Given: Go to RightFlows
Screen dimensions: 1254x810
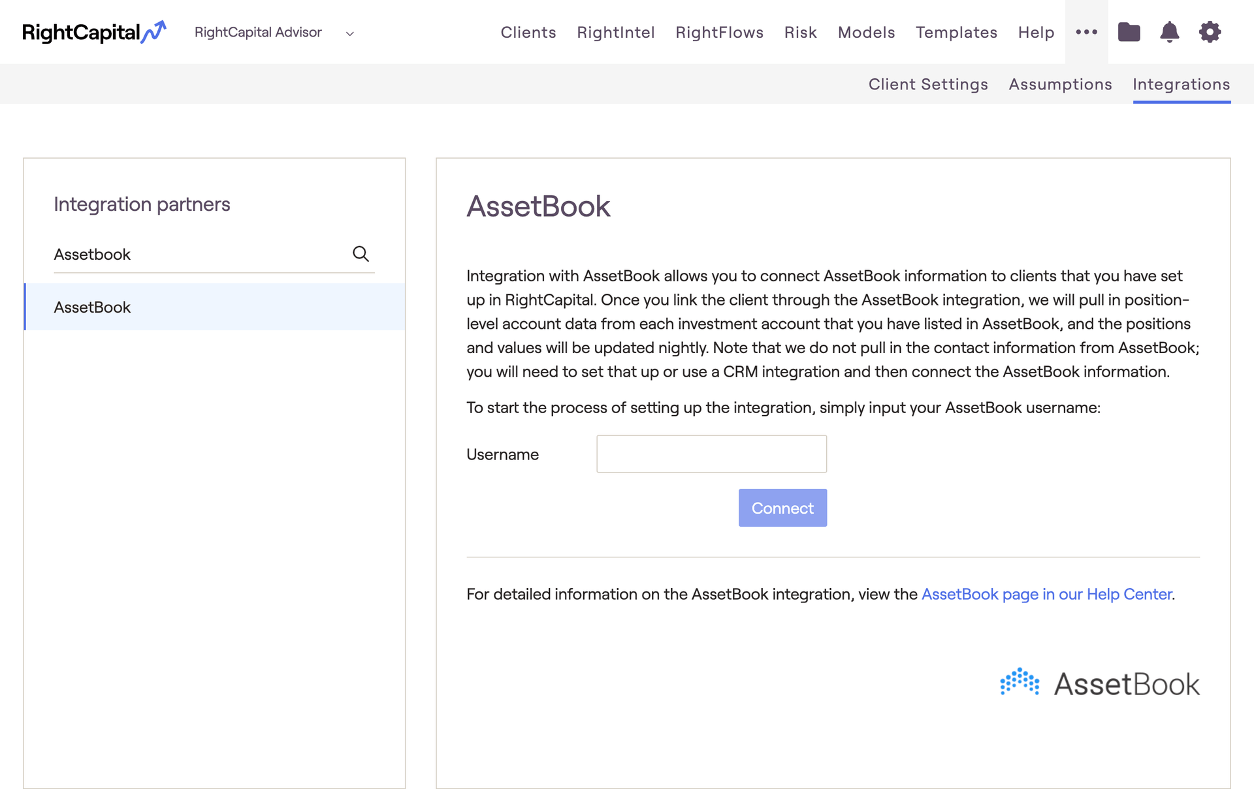Looking at the screenshot, I should coord(719,33).
